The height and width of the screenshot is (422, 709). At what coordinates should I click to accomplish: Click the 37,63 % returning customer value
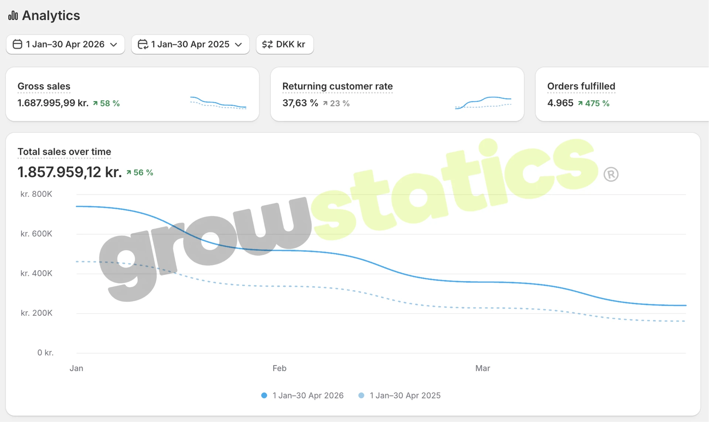click(300, 103)
